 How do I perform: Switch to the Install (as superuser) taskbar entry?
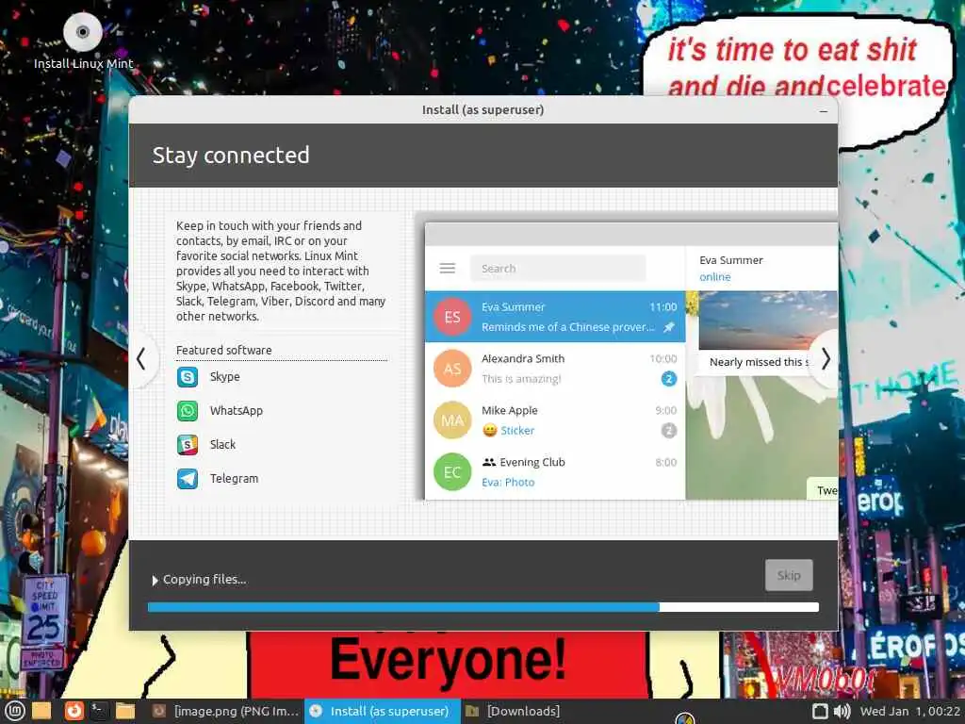(383, 711)
